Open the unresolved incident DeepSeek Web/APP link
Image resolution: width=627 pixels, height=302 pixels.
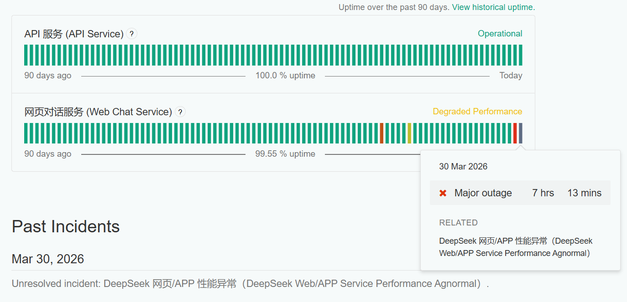click(293, 284)
